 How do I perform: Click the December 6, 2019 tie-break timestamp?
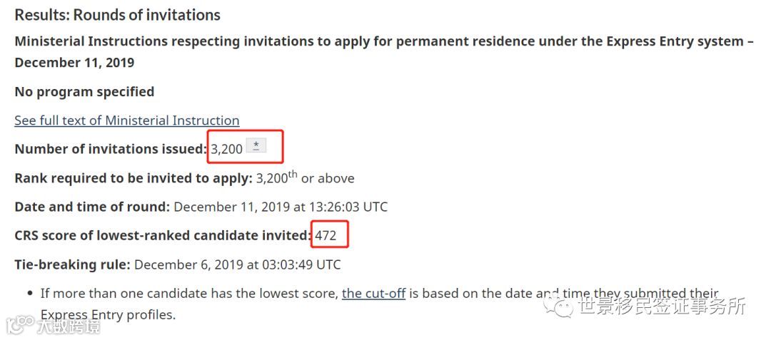(x=238, y=265)
